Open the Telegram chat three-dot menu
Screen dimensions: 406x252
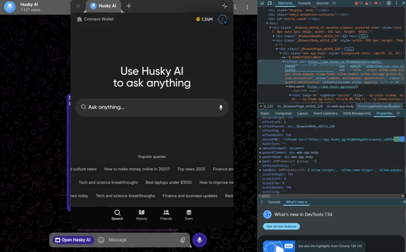coord(247,7)
